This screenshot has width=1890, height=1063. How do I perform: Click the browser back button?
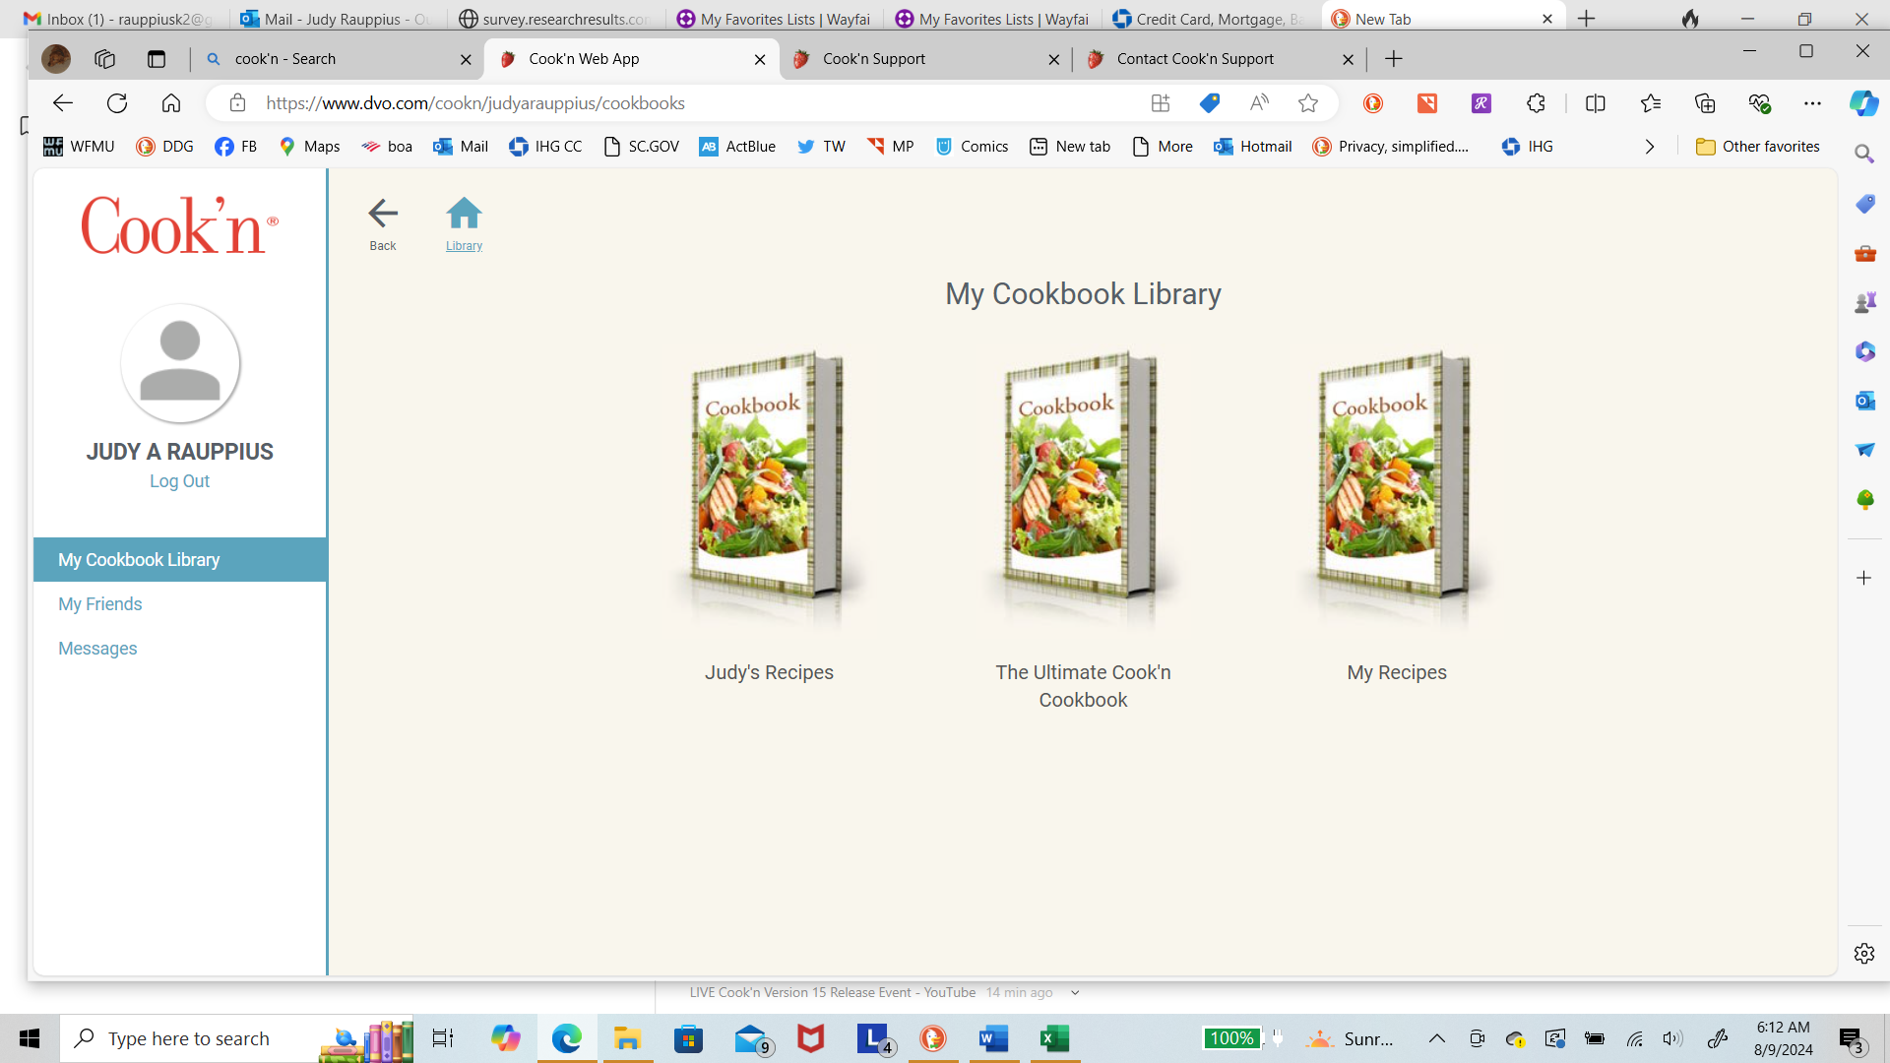[63, 103]
